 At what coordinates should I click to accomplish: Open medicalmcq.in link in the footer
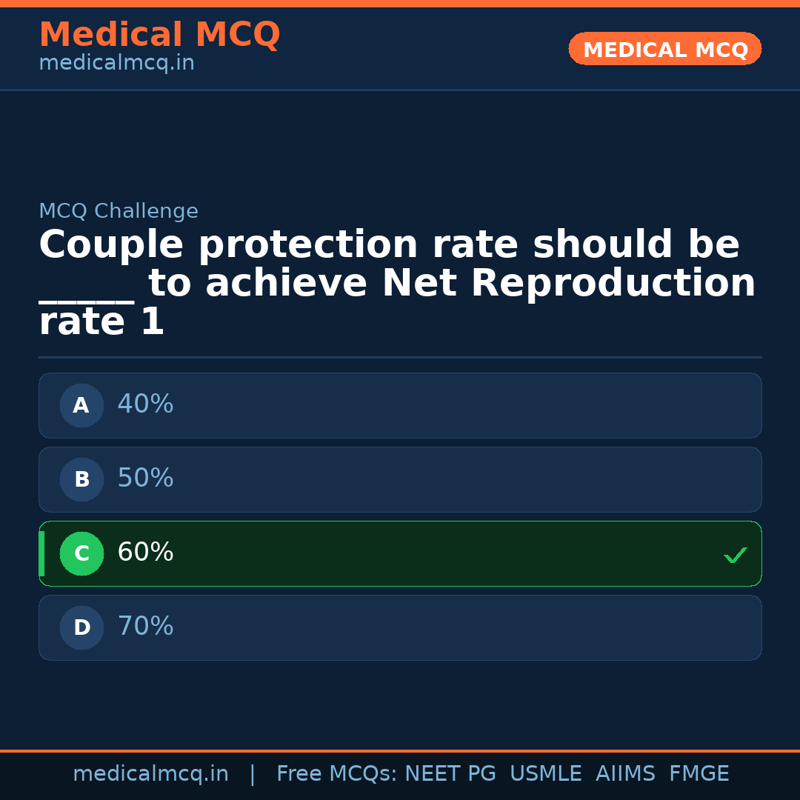150,774
